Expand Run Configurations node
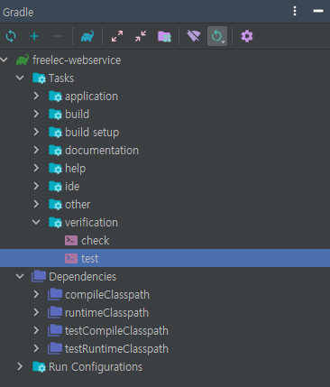This screenshot has height=387, width=330. tap(20, 366)
